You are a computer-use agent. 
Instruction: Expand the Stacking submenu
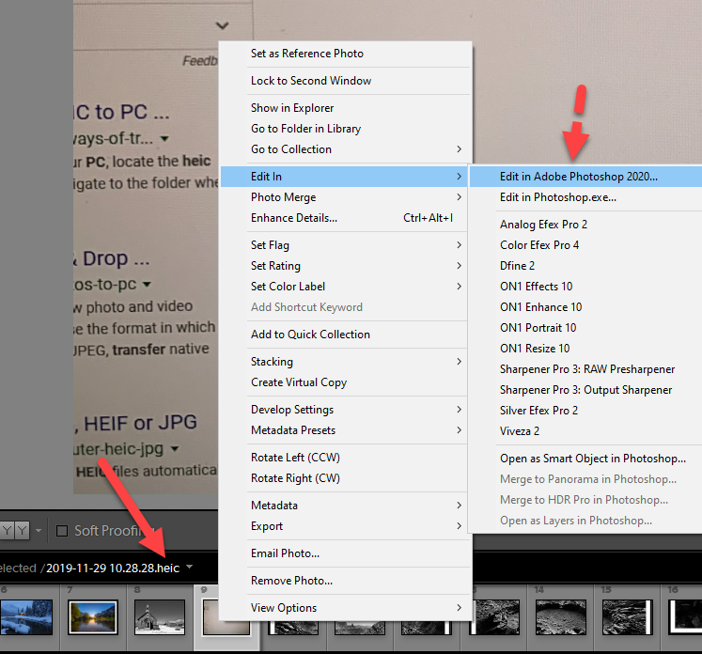(x=344, y=361)
